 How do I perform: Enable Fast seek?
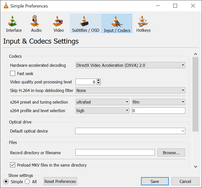click(12, 73)
